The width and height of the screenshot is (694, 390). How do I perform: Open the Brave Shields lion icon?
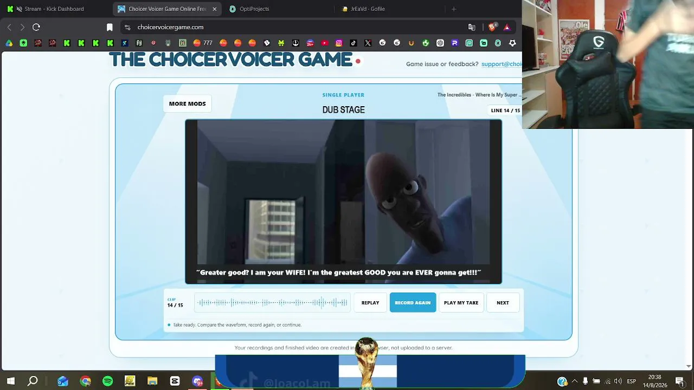coord(492,27)
